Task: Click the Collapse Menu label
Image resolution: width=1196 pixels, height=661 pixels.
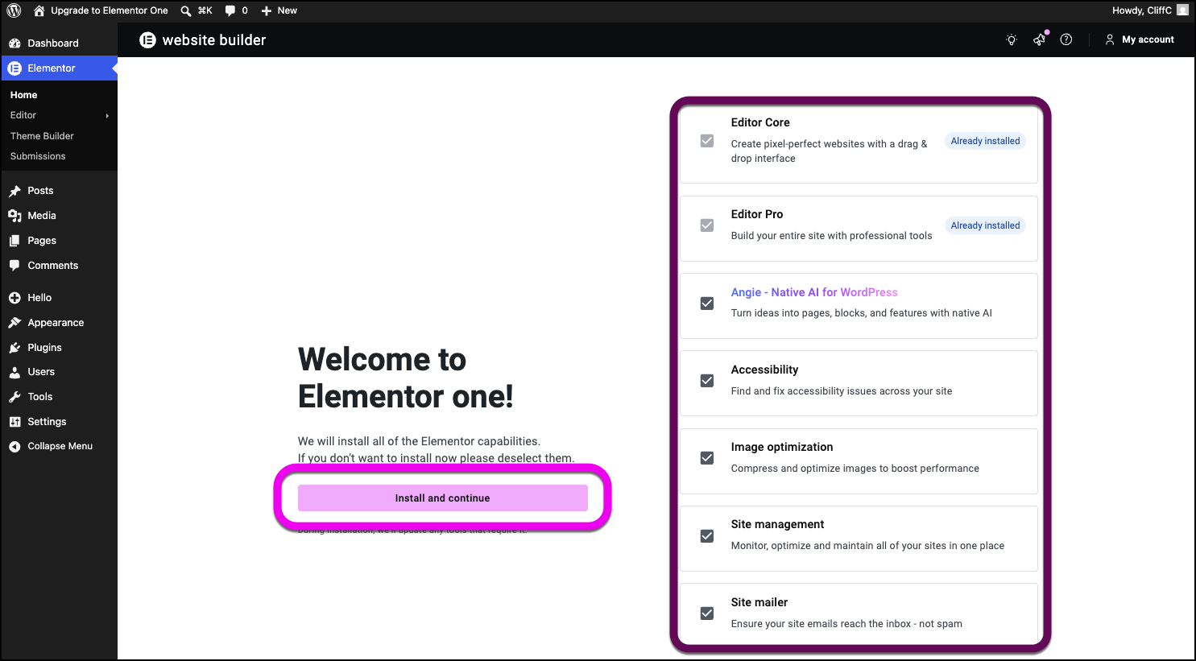Action: pyautogui.click(x=60, y=446)
